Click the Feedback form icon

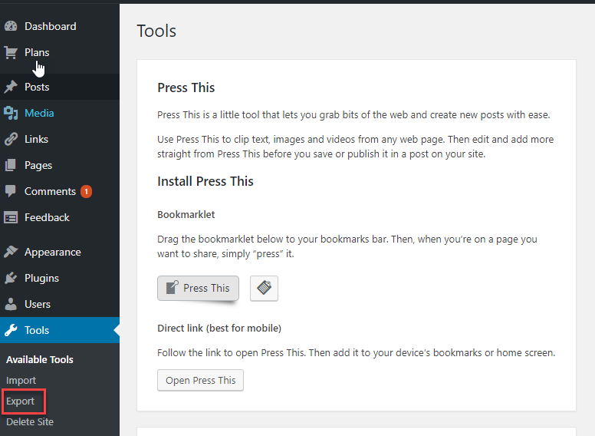point(11,218)
